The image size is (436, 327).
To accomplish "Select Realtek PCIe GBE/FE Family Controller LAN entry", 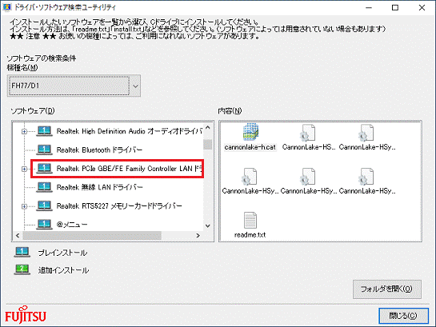I will (130, 169).
